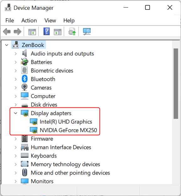Collapse the ZenBook root node
Image resolution: width=181 pixels, height=196 pixels.
point(7,45)
